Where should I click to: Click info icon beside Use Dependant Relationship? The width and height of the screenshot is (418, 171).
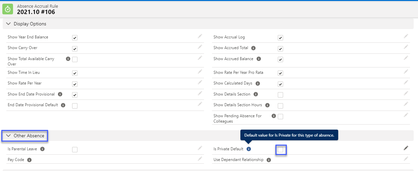(x=269, y=160)
